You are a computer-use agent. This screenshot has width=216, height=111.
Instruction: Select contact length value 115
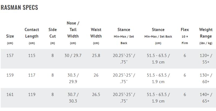[x=32, y=55]
